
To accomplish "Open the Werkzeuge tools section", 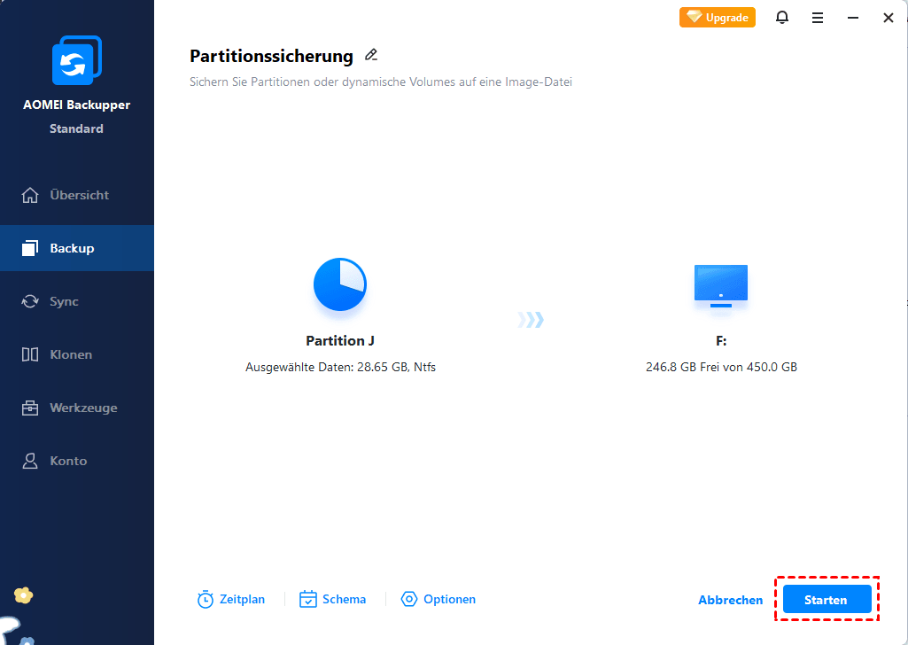I will point(76,408).
